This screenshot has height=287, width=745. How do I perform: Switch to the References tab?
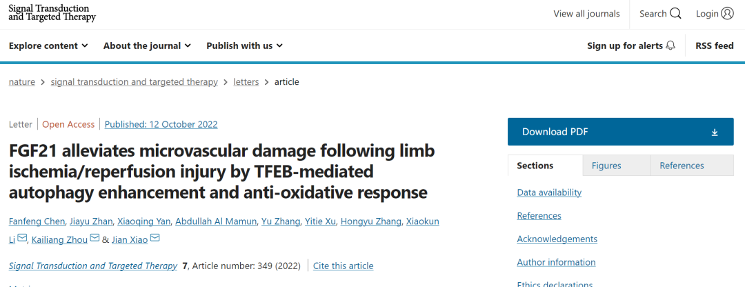(682, 166)
